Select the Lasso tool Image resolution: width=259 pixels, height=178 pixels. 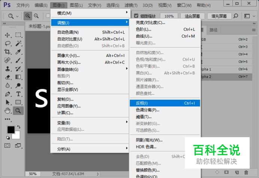(x=7, y=43)
